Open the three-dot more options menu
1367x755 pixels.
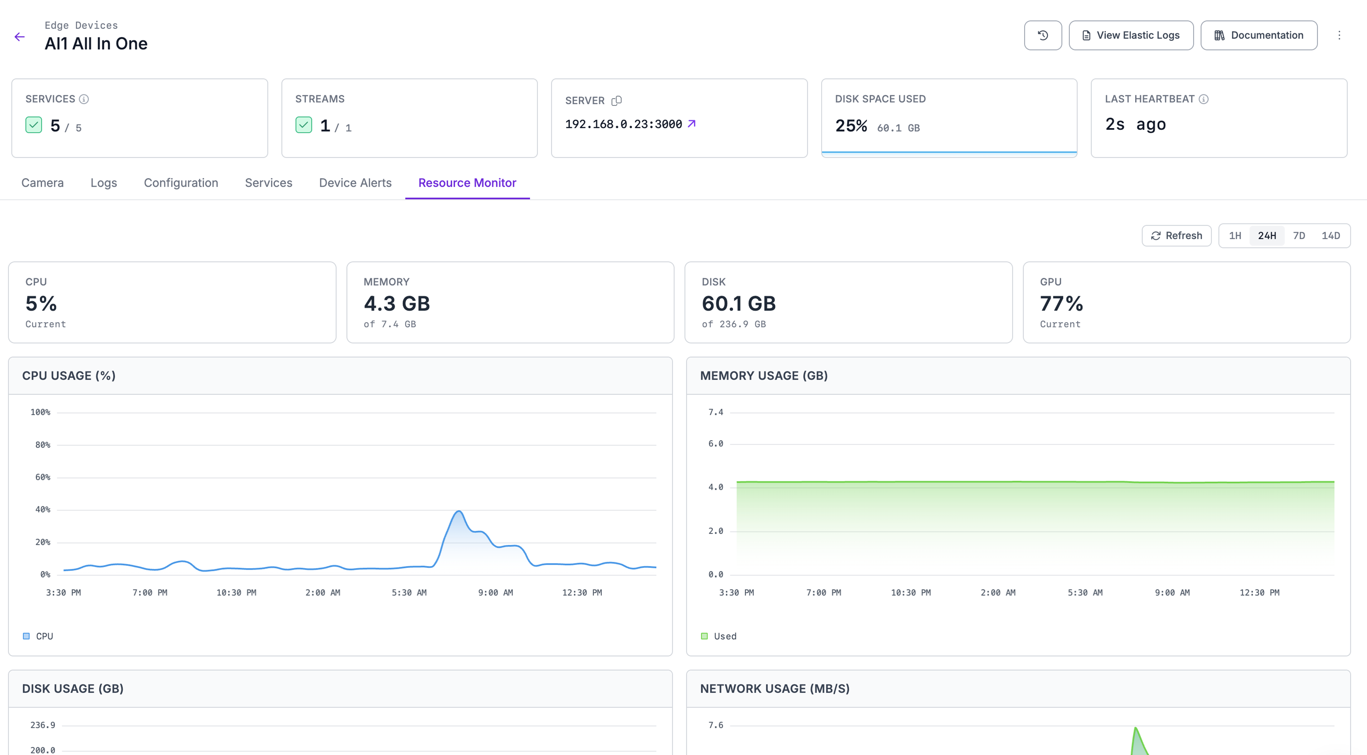point(1339,36)
